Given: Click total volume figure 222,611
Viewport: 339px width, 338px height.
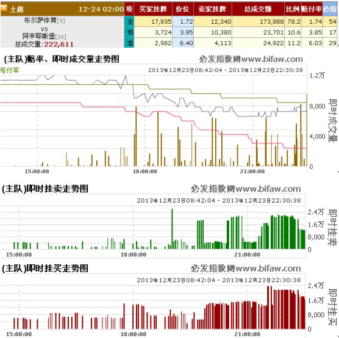Looking at the screenshot, I should [x=59, y=45].
